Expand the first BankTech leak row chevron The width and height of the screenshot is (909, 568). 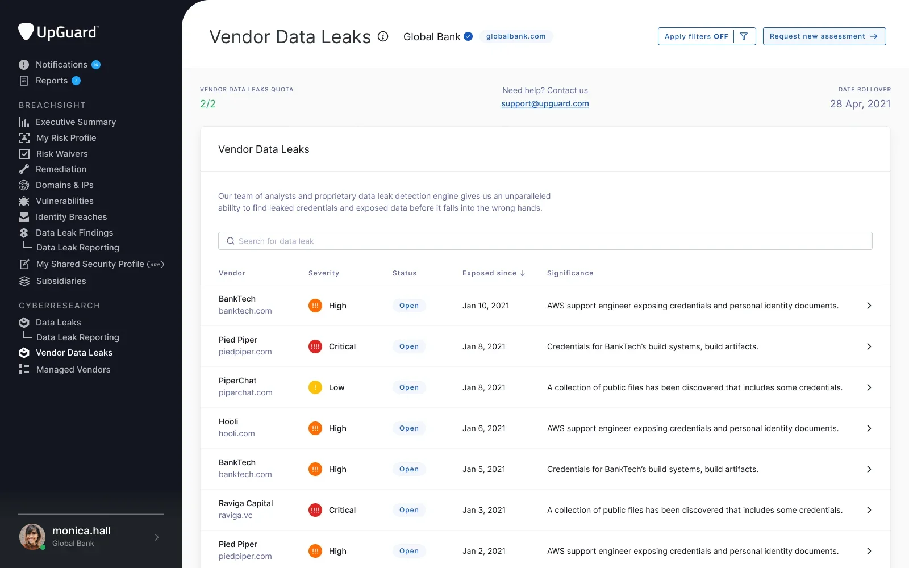pyautogui.click(x=869, y=306)
